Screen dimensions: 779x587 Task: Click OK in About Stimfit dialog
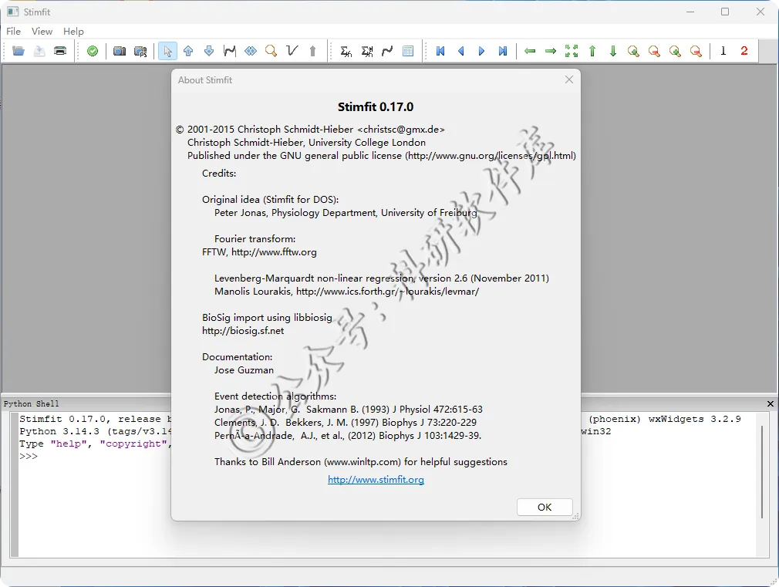coord(545,507)
